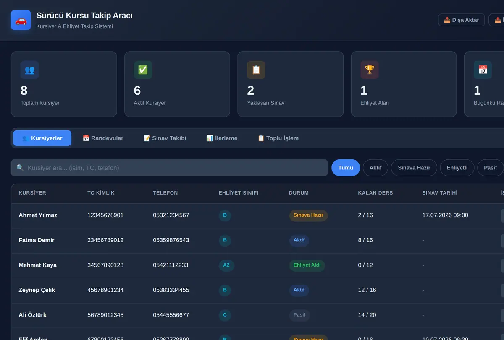
Task: Click the name Zeynep Çelik
Action: click(37, 290)
